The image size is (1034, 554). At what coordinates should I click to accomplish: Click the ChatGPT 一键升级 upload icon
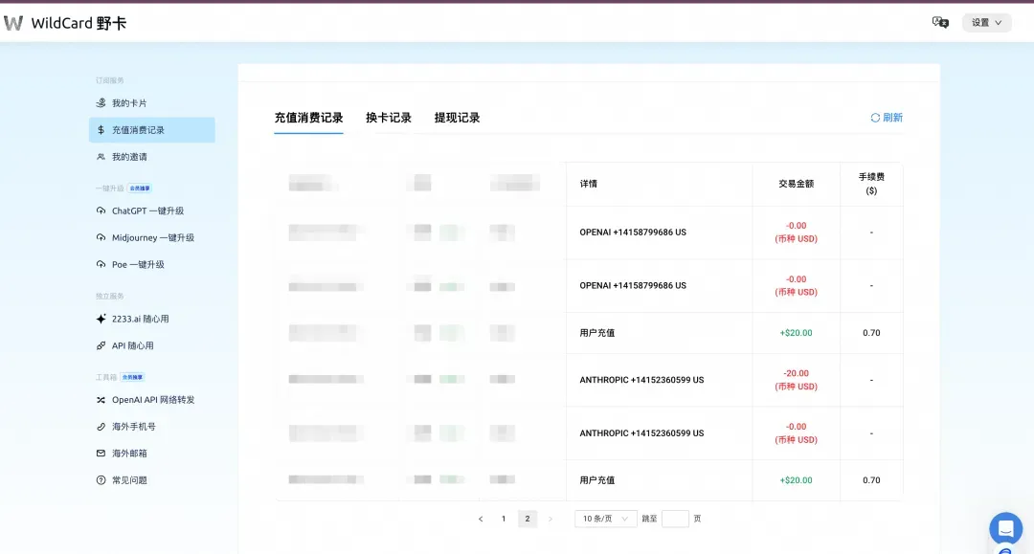(x=101, y=211)
